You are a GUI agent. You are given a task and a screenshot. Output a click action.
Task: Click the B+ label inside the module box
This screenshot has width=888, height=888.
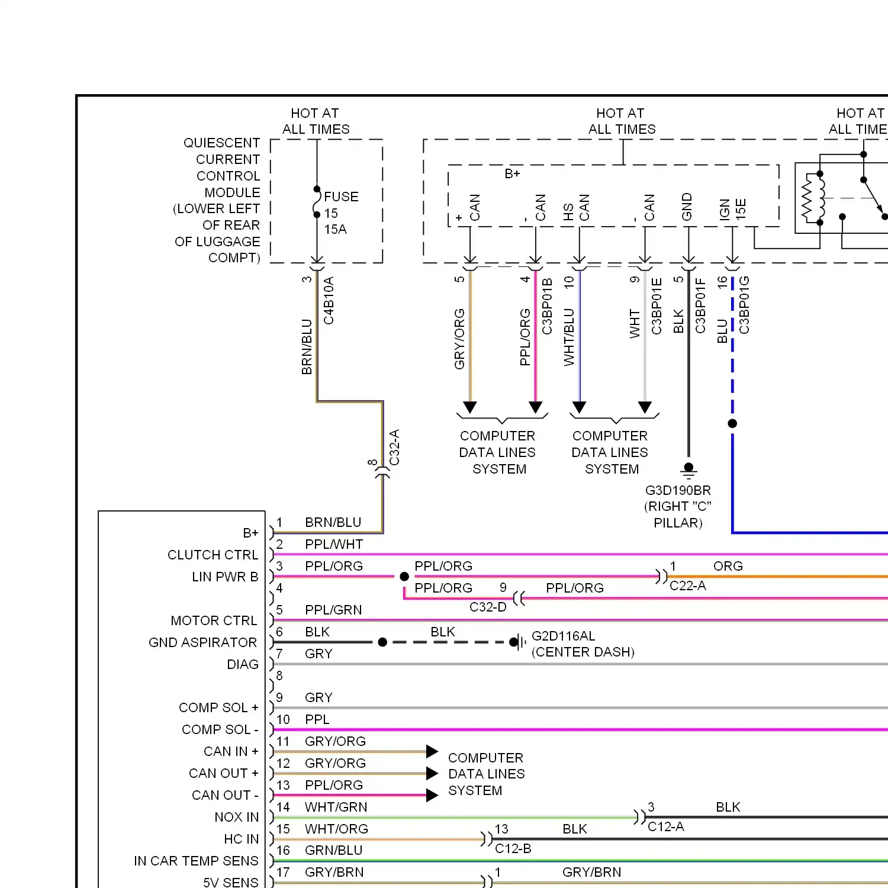pyautogui.click(x=512, y=173)
